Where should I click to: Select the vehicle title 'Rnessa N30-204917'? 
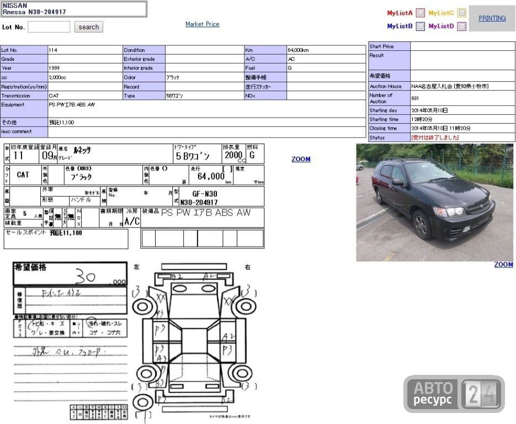click(x=34, y=12)
